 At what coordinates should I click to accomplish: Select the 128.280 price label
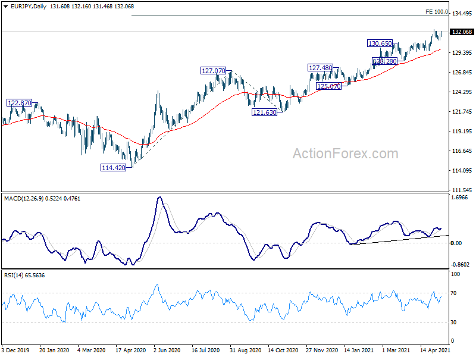point(384,61)
